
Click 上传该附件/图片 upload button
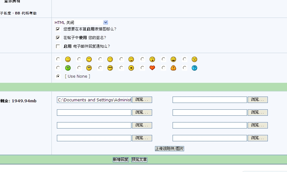[x=169, y=149]
